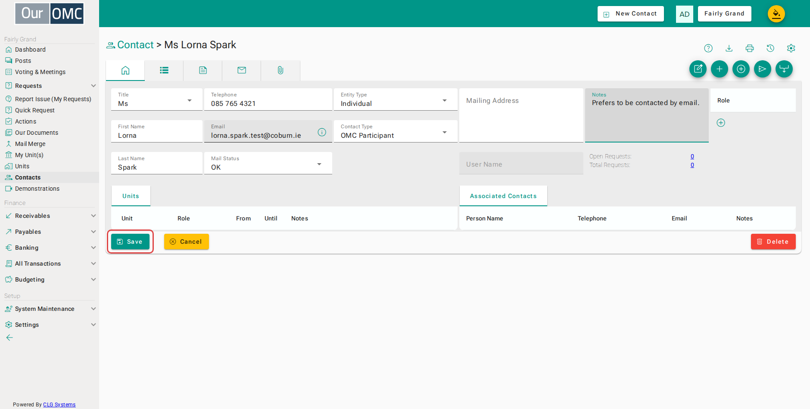Screen dimensions: 810x409
Task: Switch to the notes document tab
Action: pyautogui.click(x=203, y=70)
